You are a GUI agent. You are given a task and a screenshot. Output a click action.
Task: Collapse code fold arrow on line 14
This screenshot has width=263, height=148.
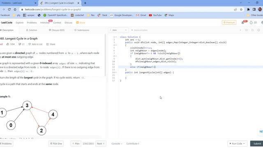tap(116, 72)
